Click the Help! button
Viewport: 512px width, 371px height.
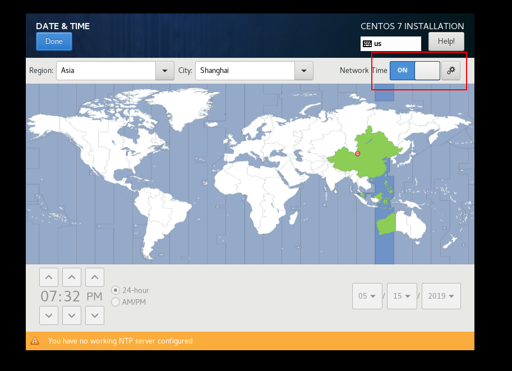[x=446, y=42]
